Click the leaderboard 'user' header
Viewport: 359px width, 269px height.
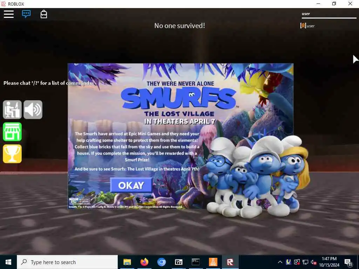tap(306, 14)
